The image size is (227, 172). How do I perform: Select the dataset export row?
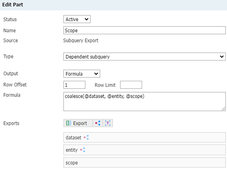144,137
